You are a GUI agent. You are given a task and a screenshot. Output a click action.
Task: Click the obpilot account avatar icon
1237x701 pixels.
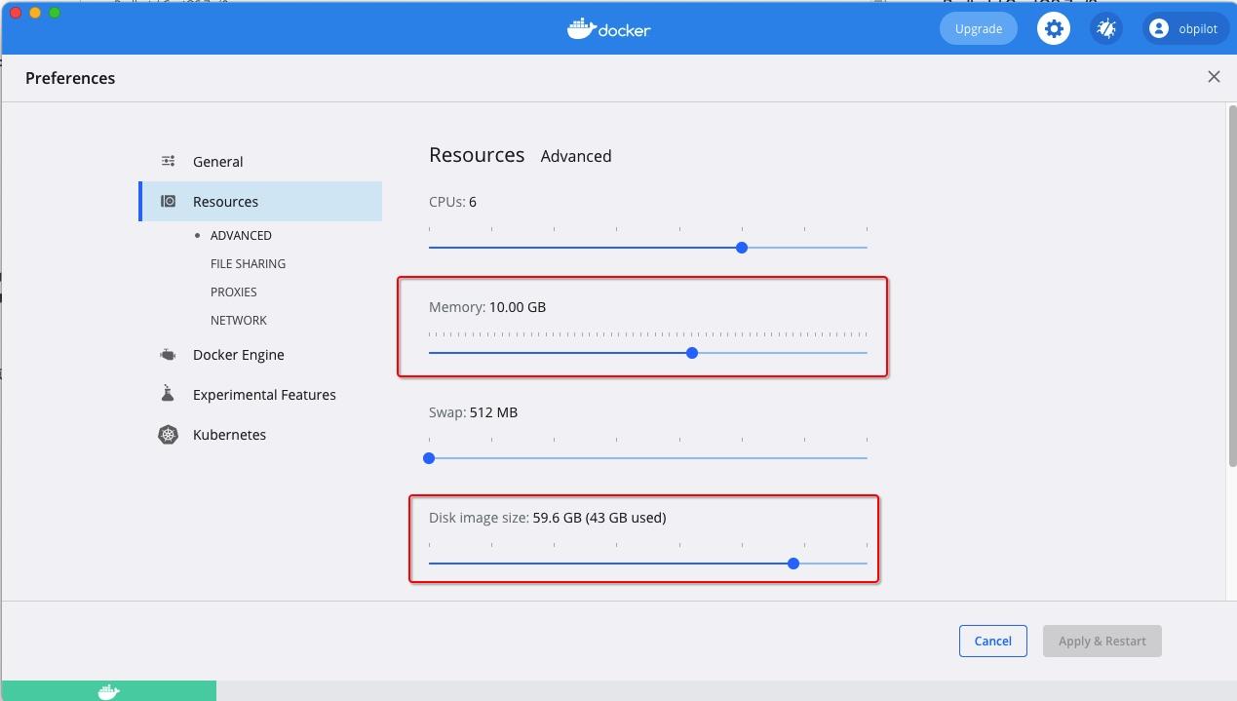(x=1159, y=29)
